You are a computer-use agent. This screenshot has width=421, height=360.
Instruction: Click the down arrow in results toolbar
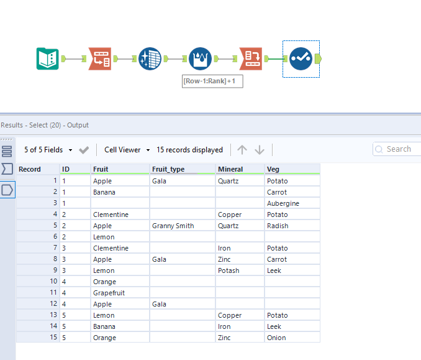[x=260, y=150]
